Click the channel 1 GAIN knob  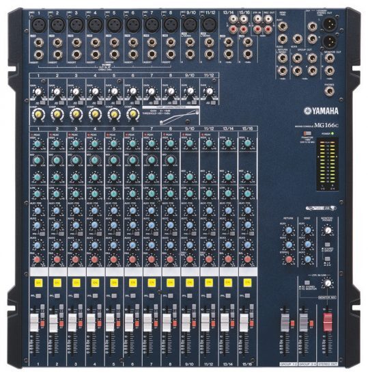38,92
